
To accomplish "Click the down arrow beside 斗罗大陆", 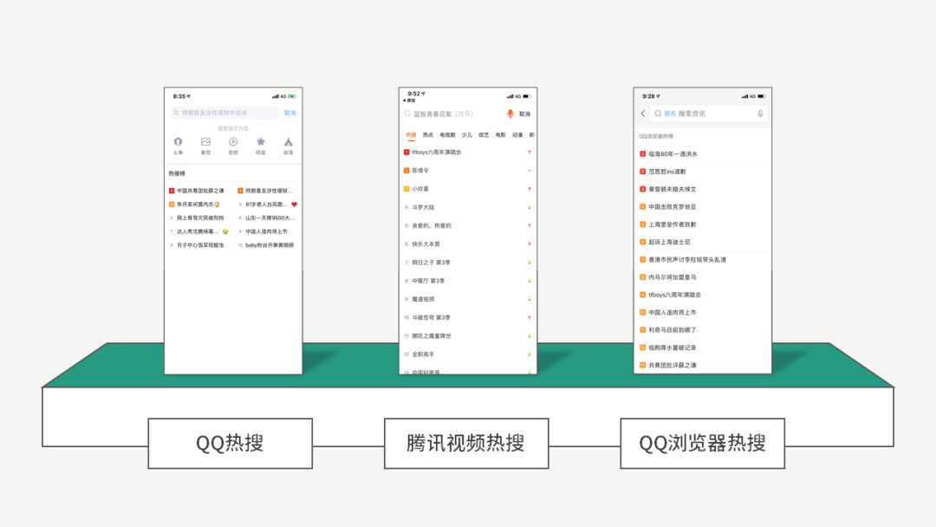I will tap(530, 207).
